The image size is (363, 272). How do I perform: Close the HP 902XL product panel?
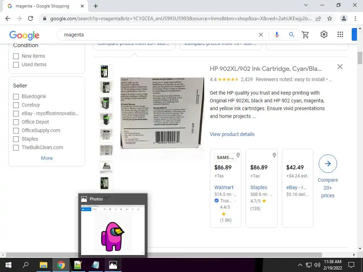point(340,67)
